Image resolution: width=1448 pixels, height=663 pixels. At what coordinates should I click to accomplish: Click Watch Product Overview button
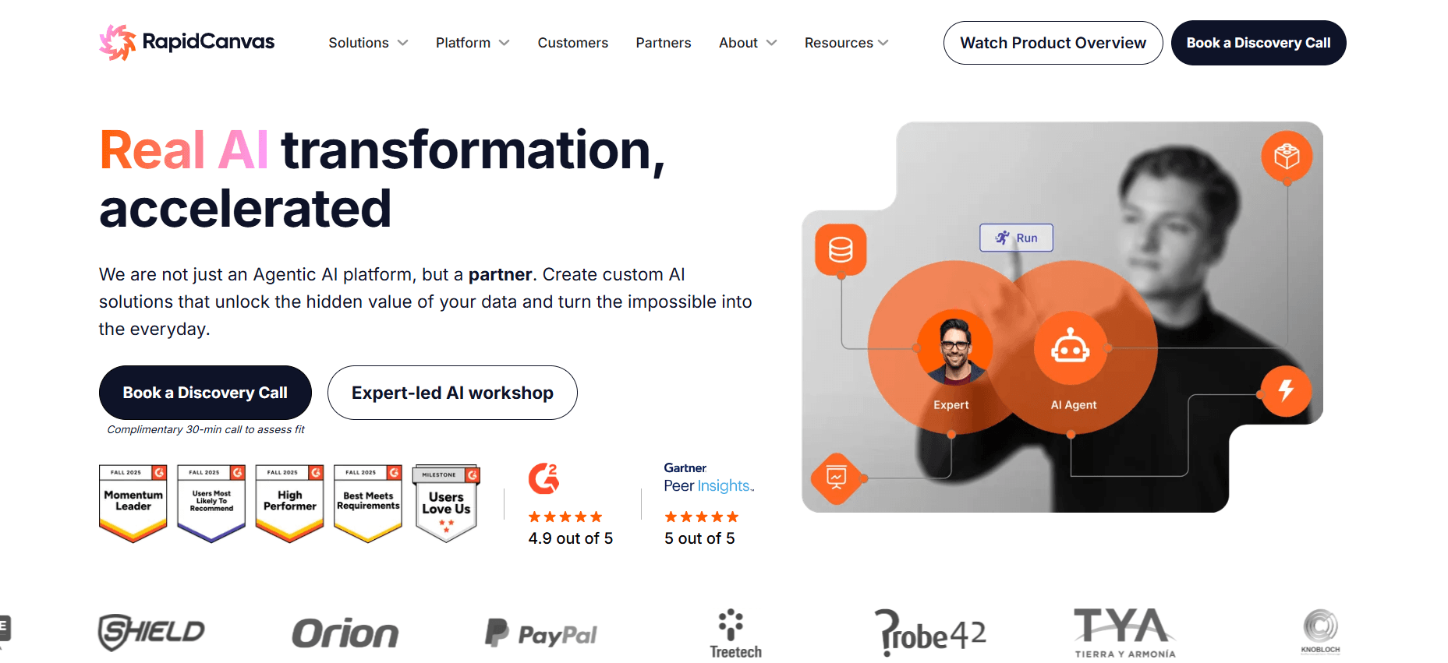(x=1053, y=43)
